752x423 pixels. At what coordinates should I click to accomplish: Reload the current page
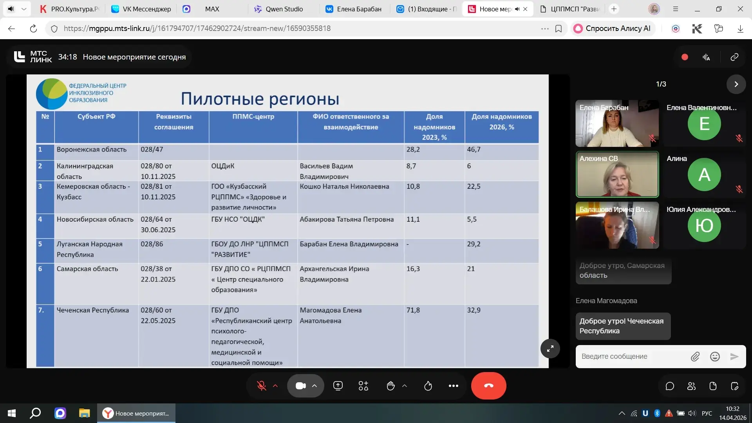coord(33,28)
